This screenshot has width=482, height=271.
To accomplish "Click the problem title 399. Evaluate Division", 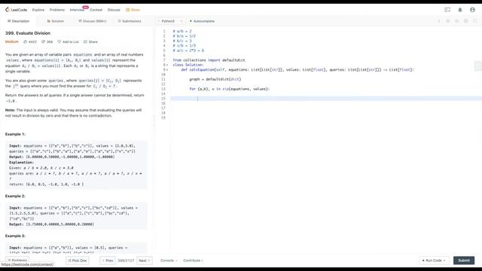I will [x=28, y=33].
